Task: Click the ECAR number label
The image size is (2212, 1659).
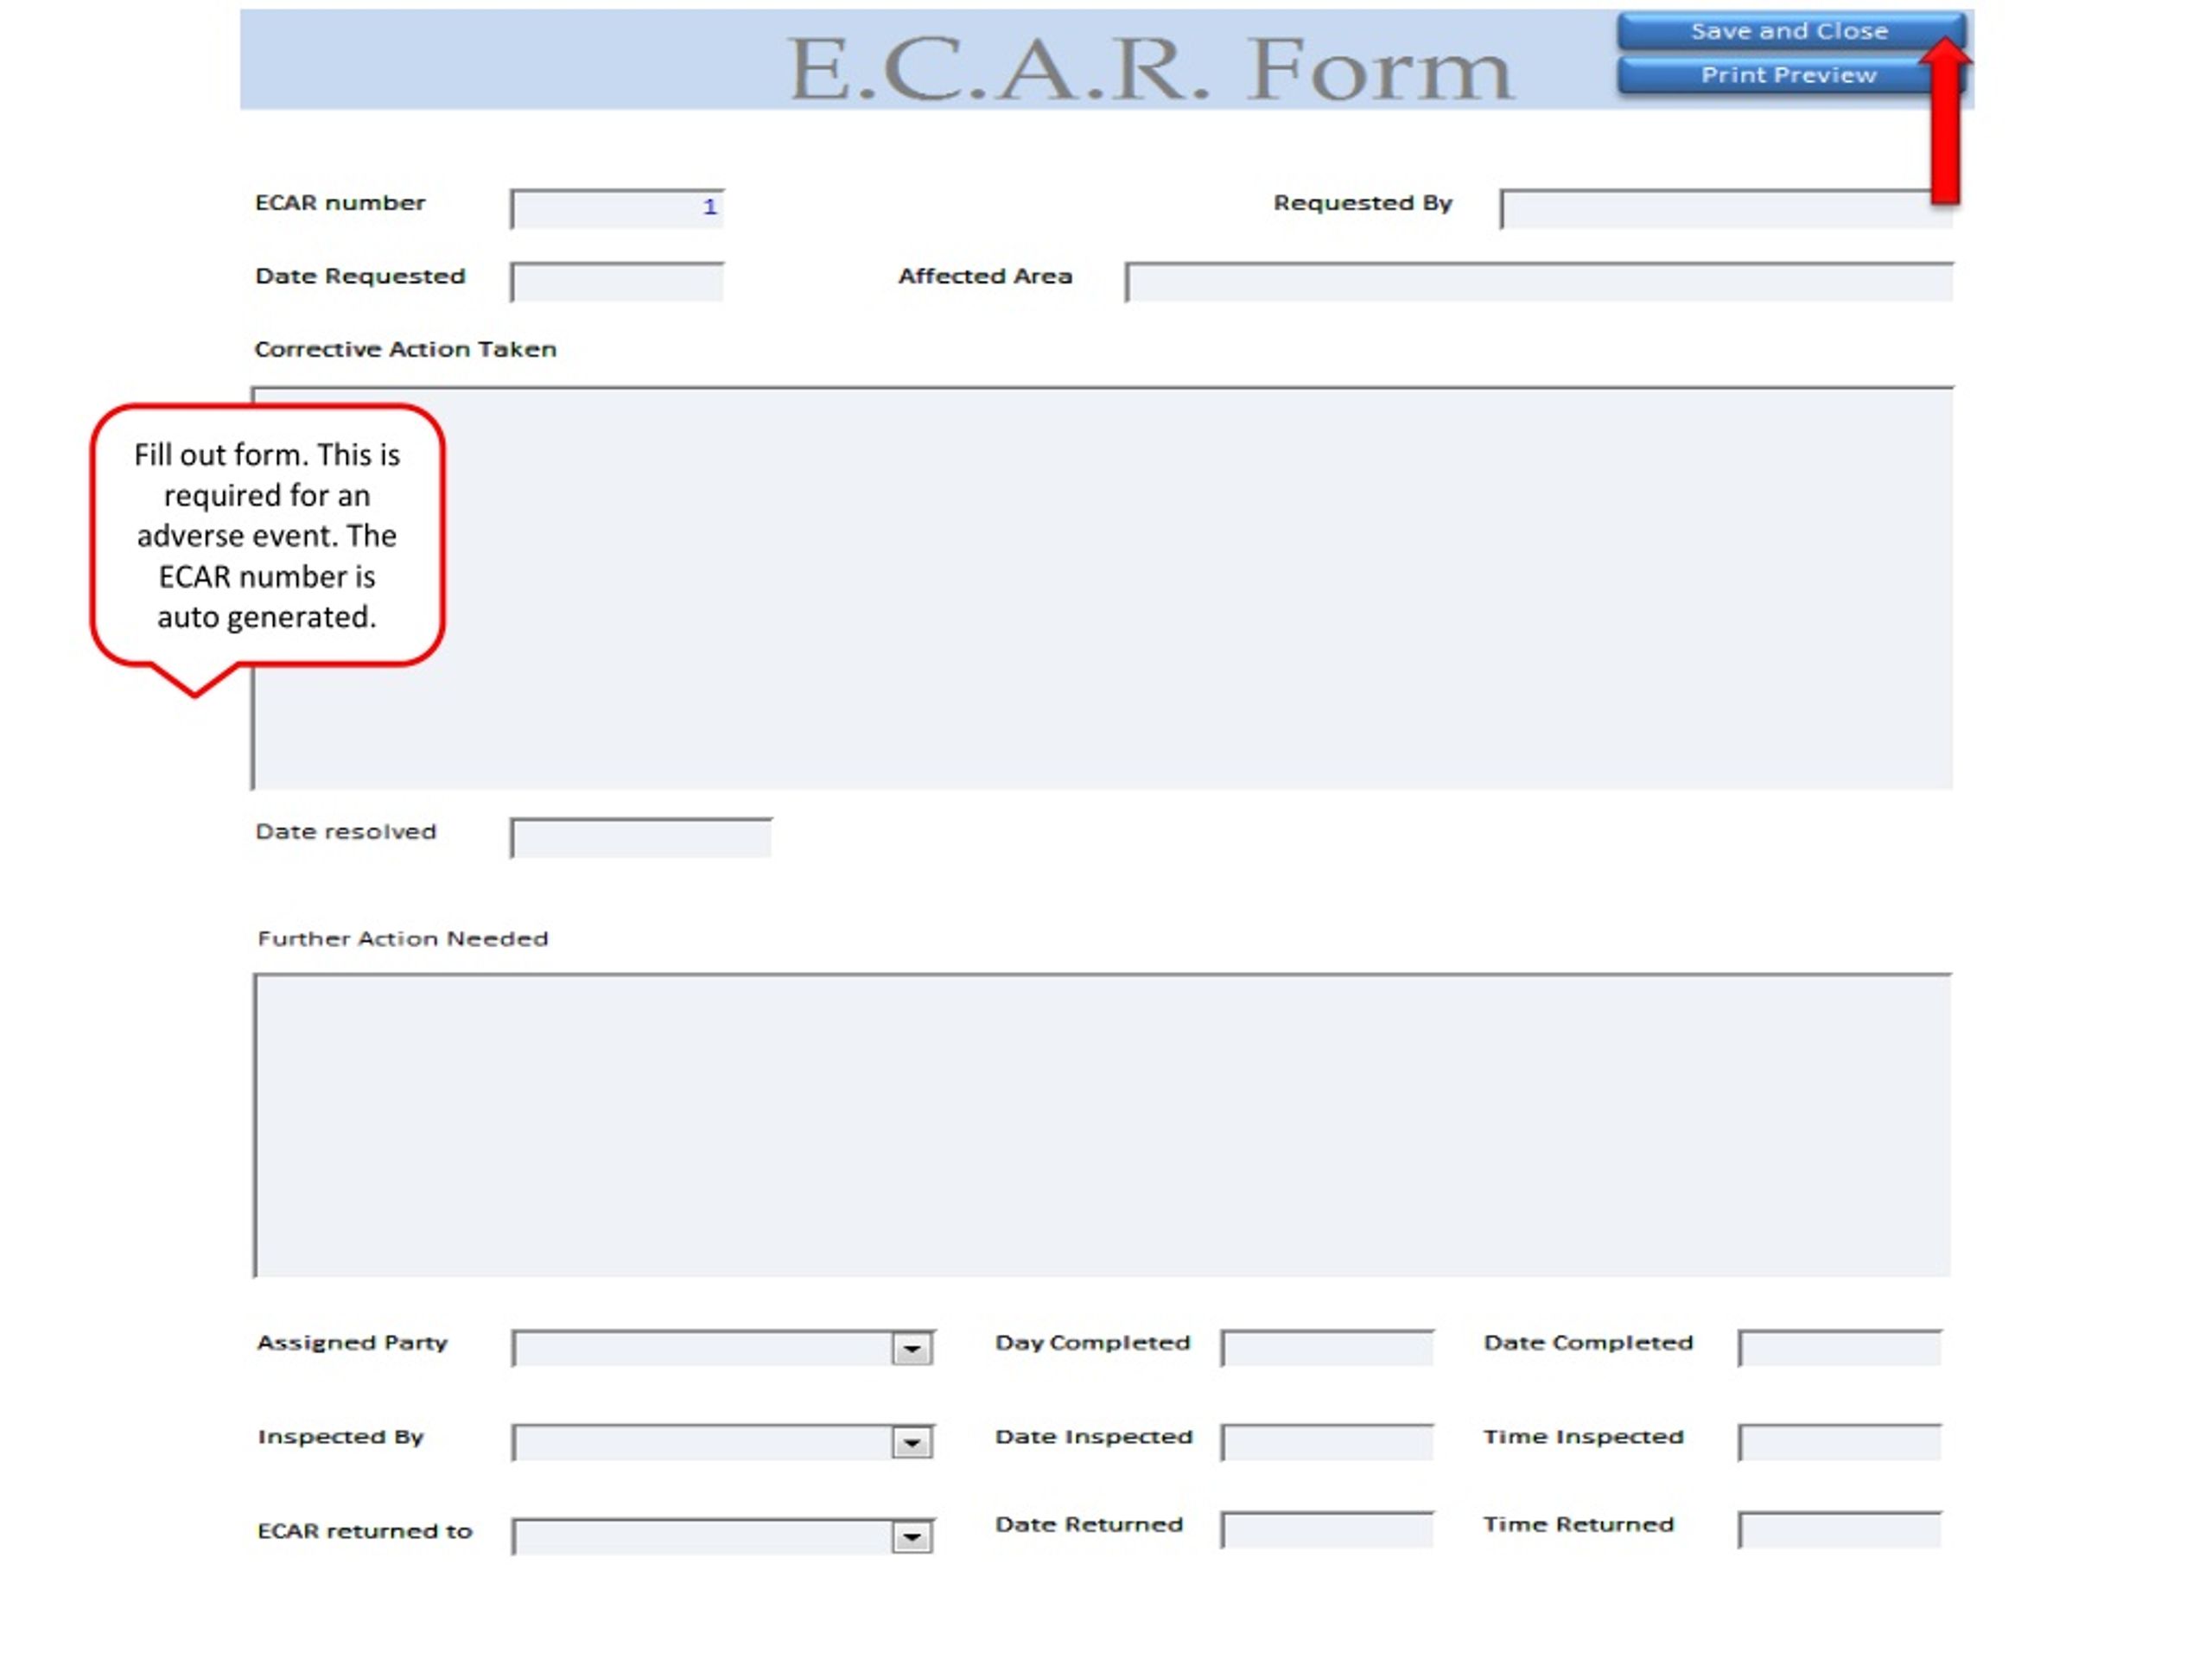Action: coord(340,203)
